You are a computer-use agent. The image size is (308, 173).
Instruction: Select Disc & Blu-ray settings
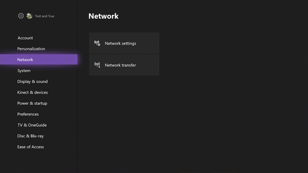coord(30,136)
